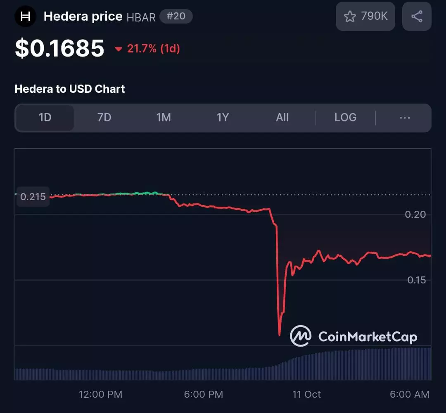Select the 1Y chart range
The image size is (446, 413).
(x=223, y=118)
